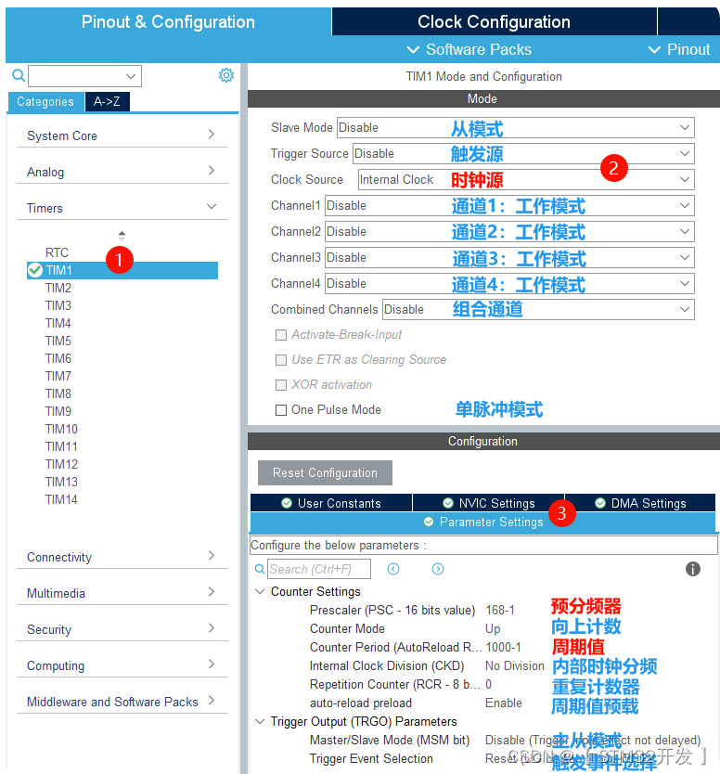Go to previous search result arrow
This screenshot has height=774, width=720.
[x=393, y=569]
